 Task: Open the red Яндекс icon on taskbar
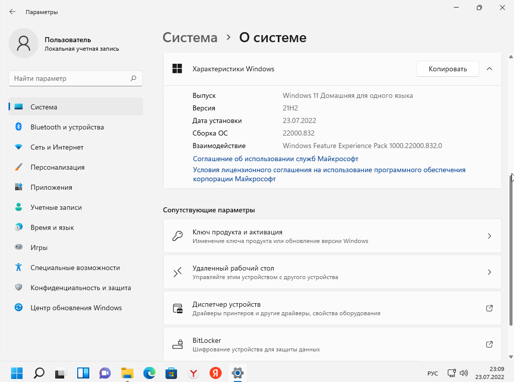point(215,373)
